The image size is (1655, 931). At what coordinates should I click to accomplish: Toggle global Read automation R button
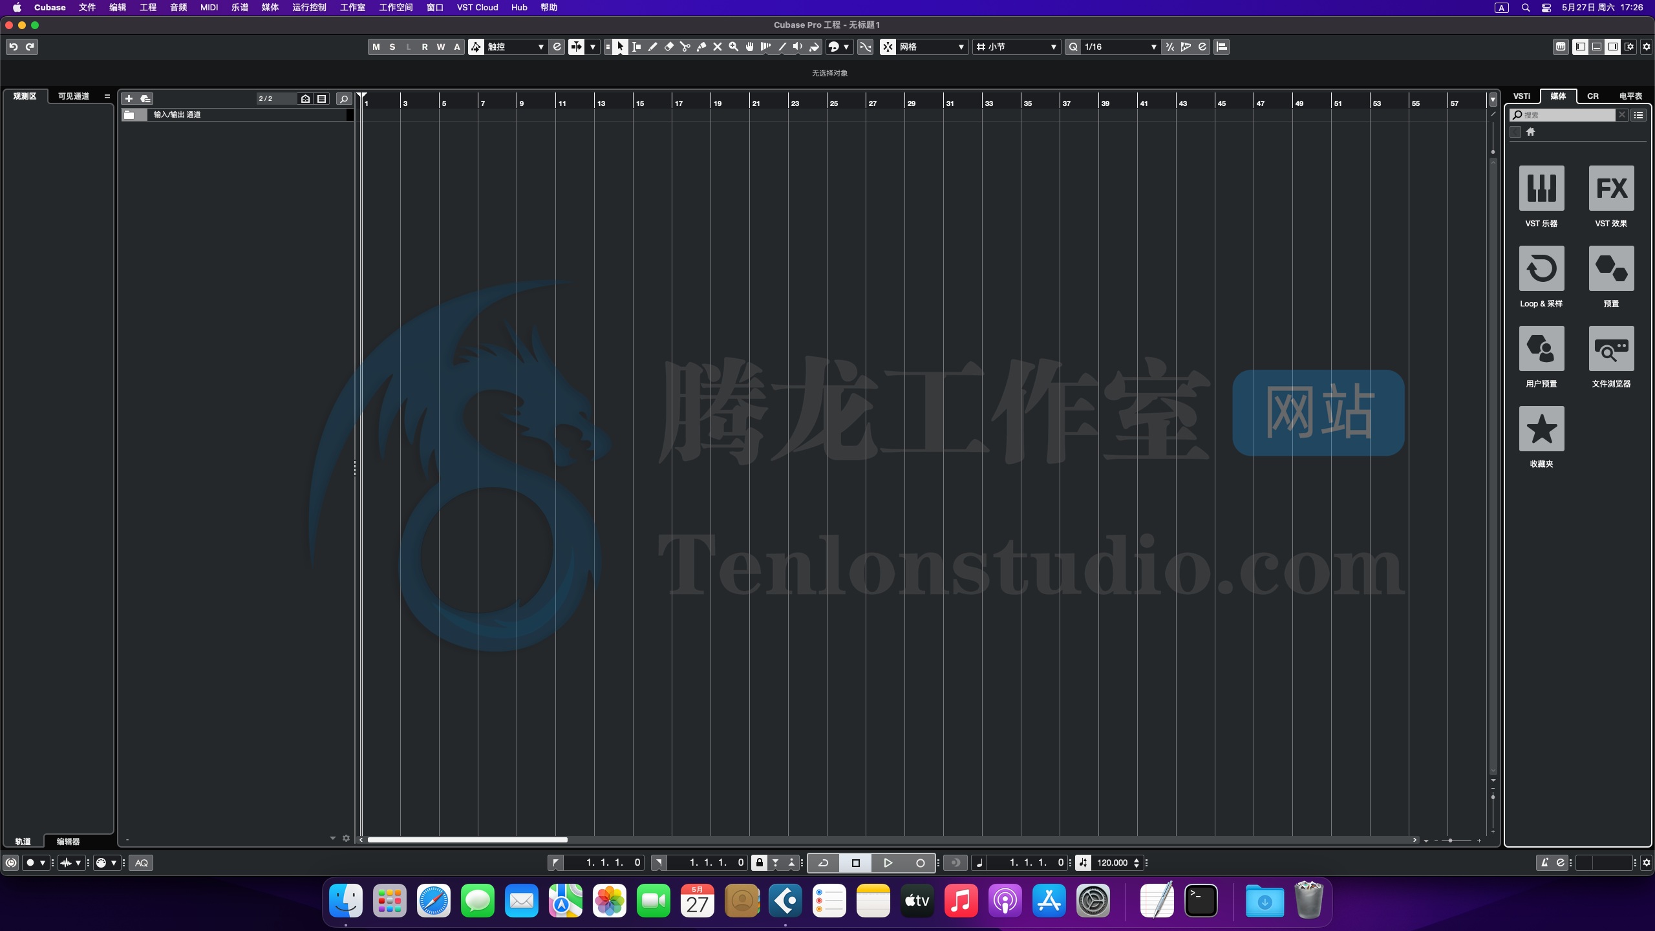click(x=425, y=47)
